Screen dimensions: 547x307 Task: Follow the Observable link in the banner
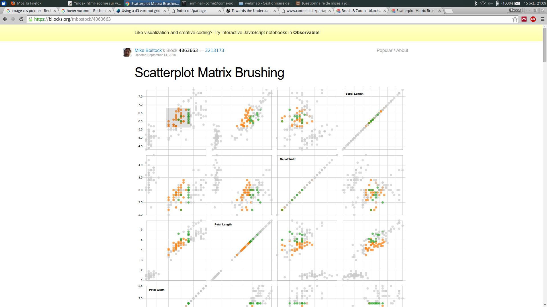(306, 32)
